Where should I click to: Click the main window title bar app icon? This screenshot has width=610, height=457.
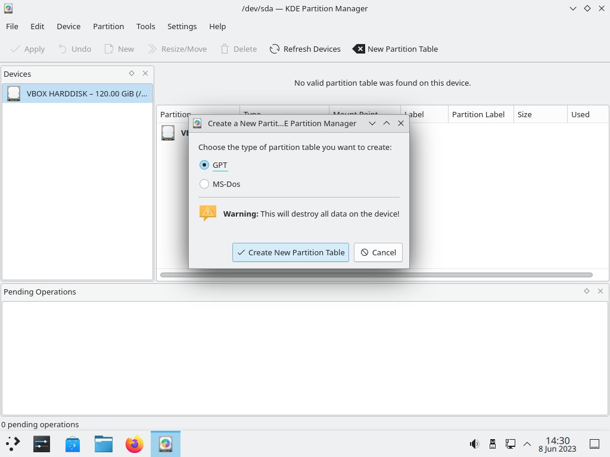pos(8,8)
